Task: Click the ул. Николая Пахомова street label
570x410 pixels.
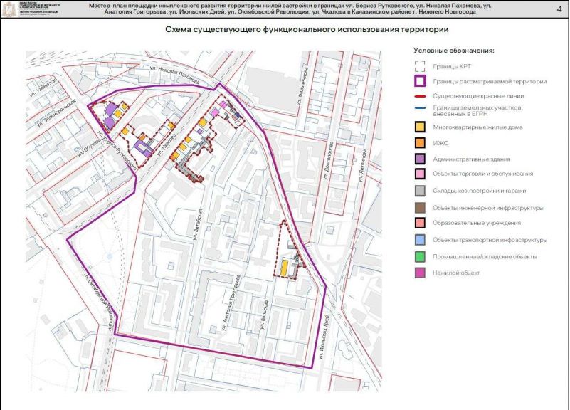Action: click(x=174, y=75)
